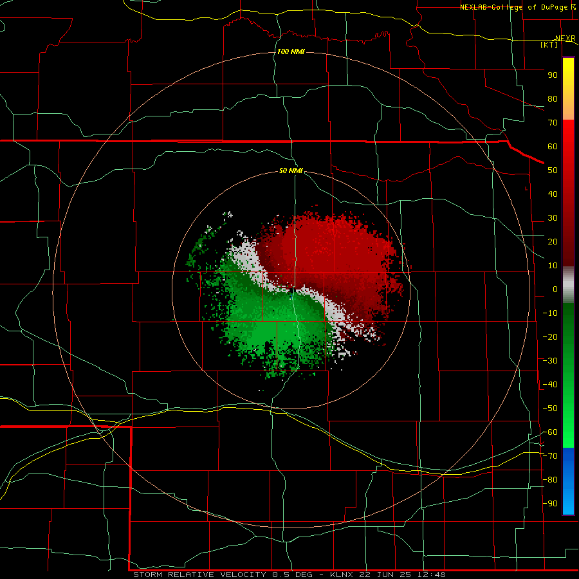
Task: Click the -30 value on the velocity scale
Action: [550, 361]
